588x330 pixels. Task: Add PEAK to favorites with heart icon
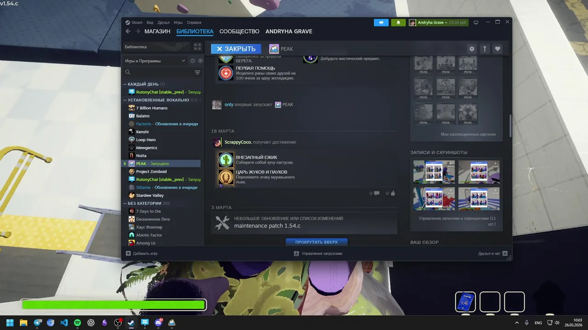coord(498,49)
